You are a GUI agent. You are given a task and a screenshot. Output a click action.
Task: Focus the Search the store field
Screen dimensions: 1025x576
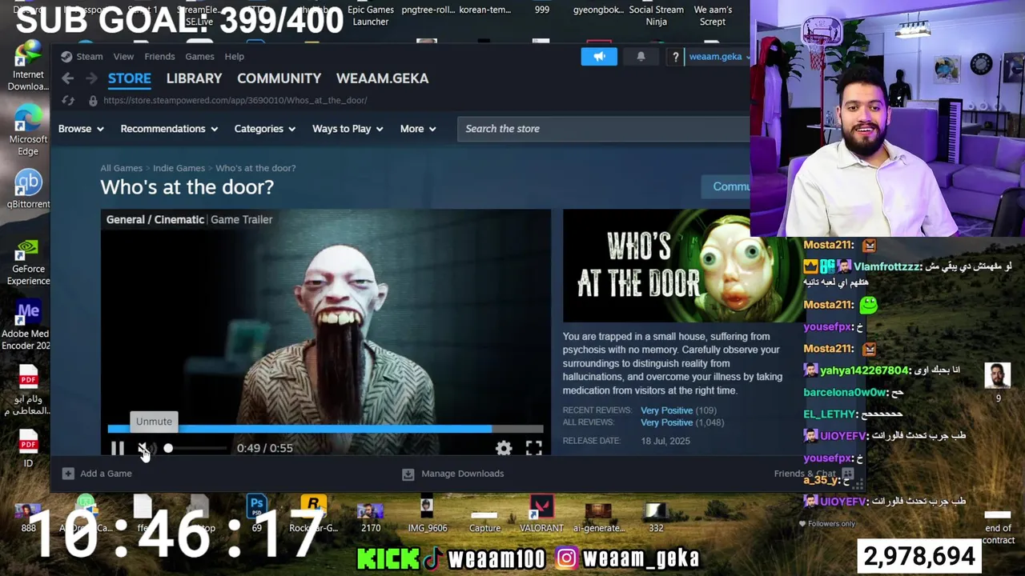point(604,129)
